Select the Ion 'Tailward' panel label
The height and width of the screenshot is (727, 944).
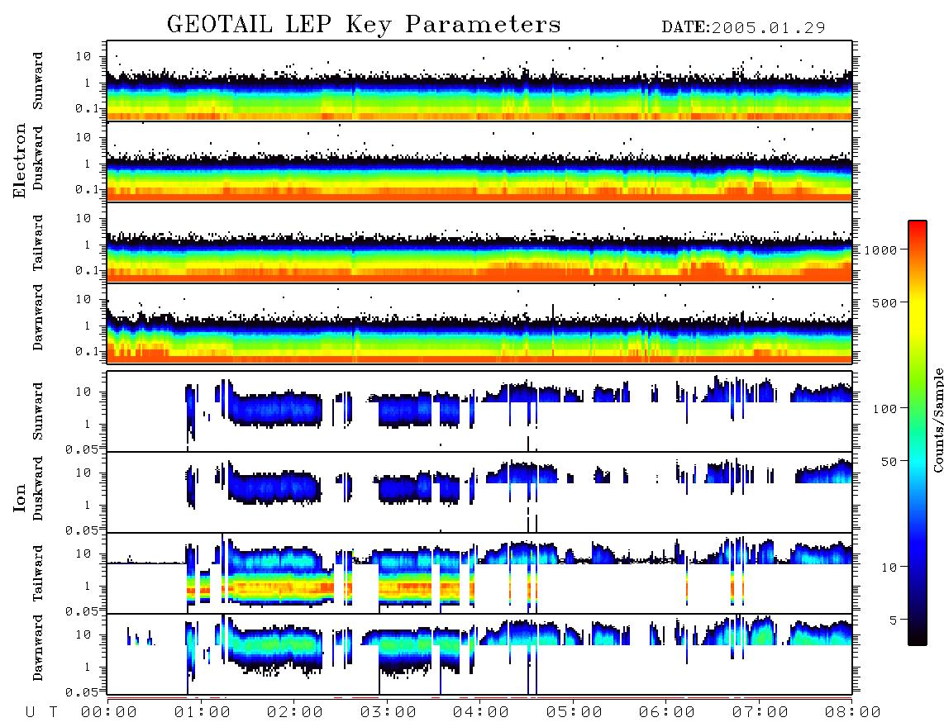(x=38, y=573)
